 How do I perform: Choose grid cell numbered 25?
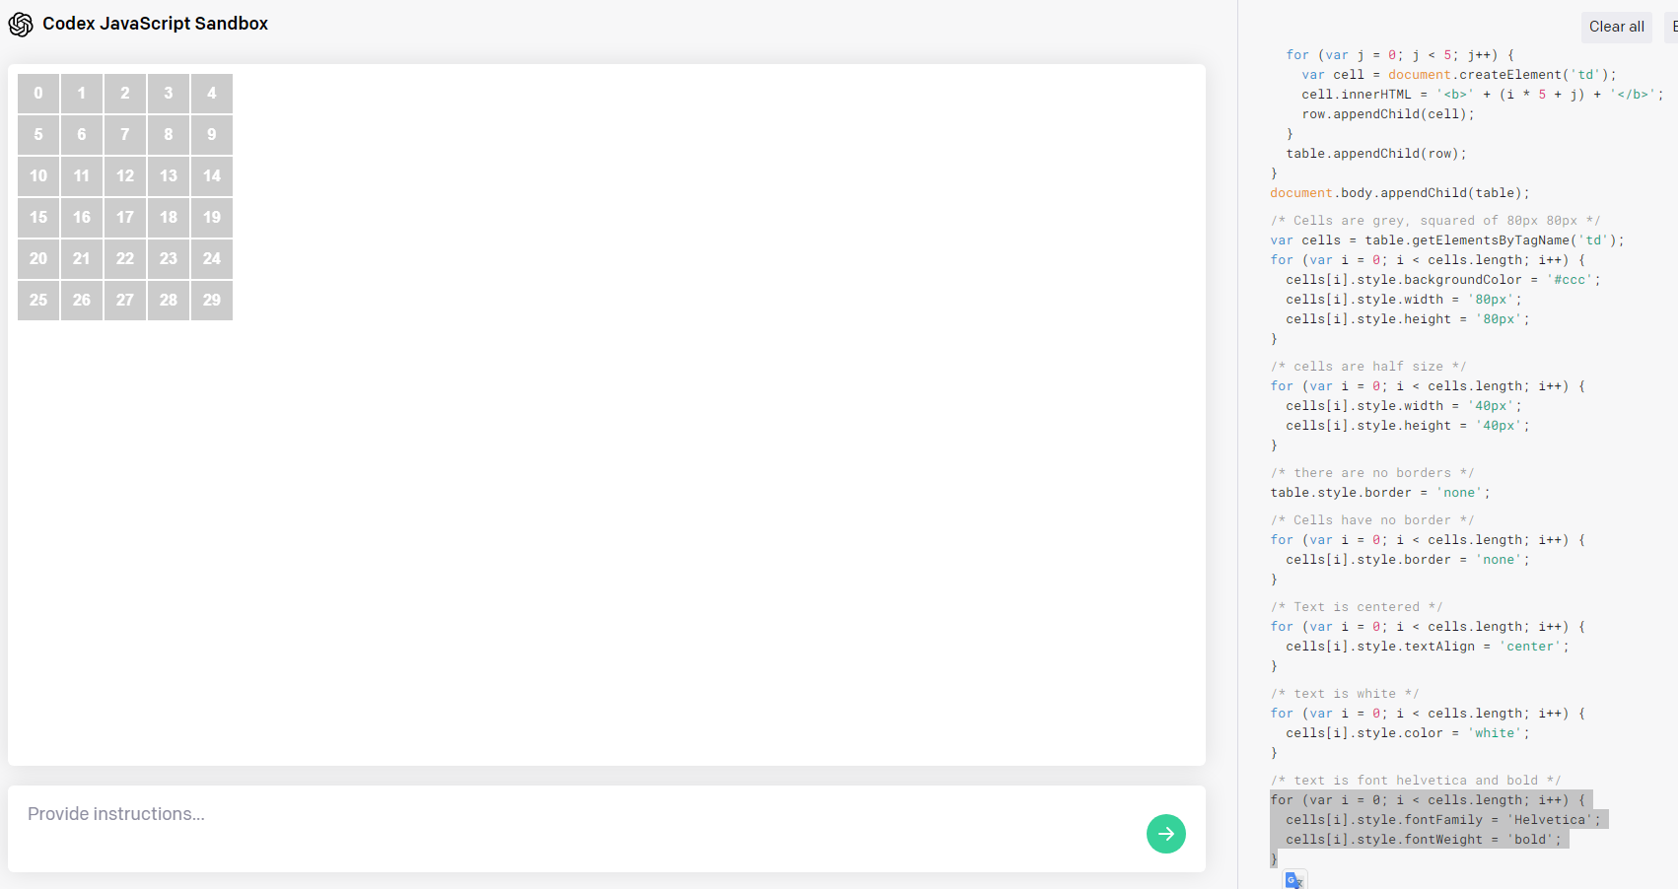38,301
